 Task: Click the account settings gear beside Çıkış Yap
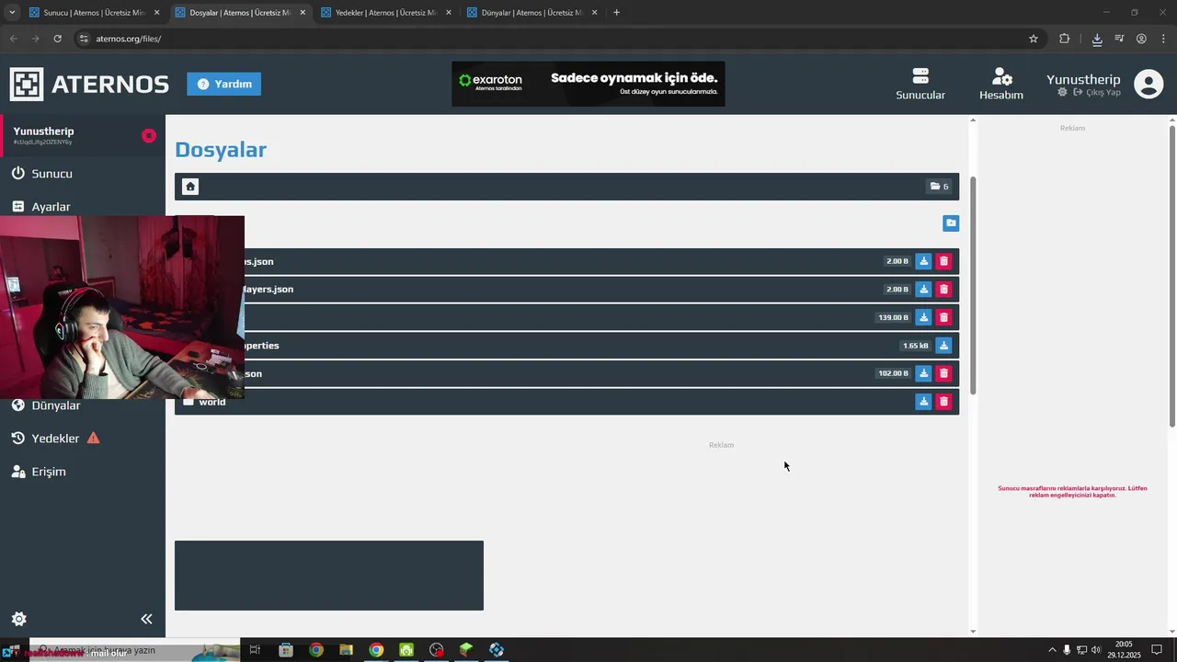tap(1063, 93)
